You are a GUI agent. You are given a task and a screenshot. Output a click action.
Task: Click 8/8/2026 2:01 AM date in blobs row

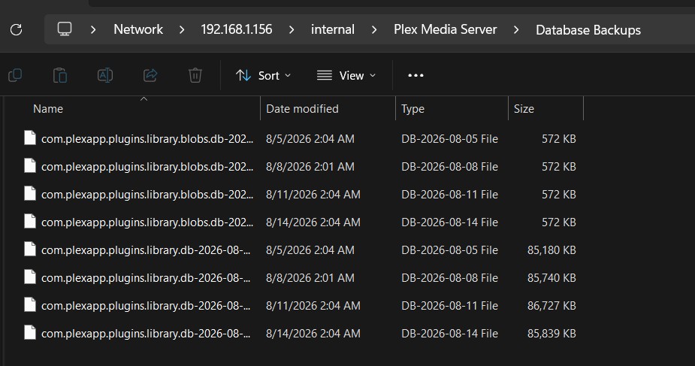tap(310, 167)
